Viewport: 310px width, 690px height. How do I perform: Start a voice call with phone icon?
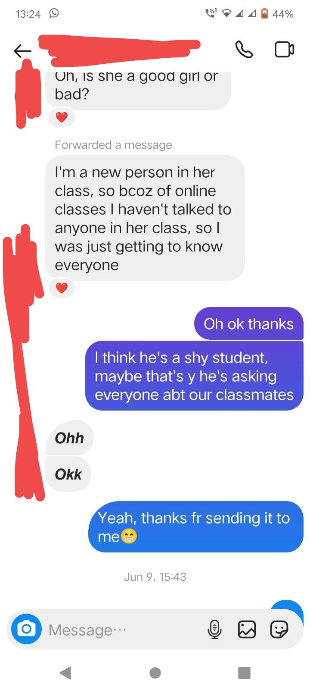244,50
